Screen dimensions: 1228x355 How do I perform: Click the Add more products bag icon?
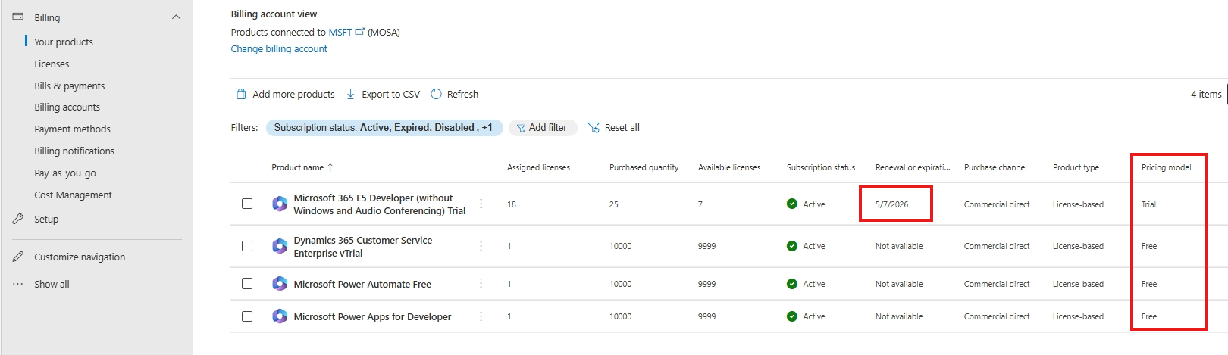pyautogui.click(x=241, y=94)
